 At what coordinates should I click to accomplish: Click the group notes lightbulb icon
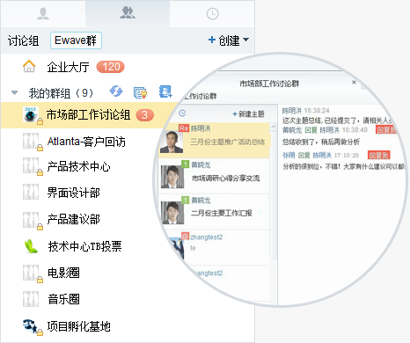click(x=140, y=92)
